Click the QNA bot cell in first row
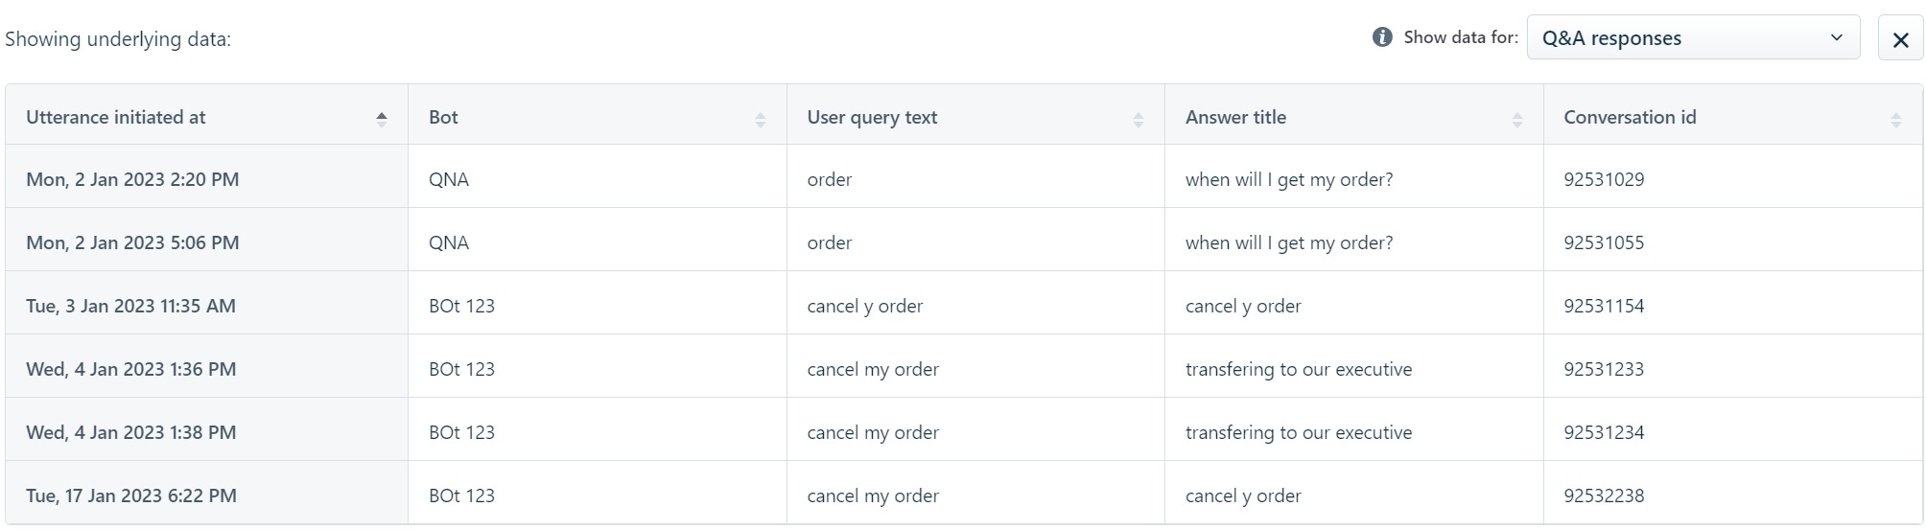Image resolution: width=1926 pixels, height=530 pixels. click(x=598, y=179)
